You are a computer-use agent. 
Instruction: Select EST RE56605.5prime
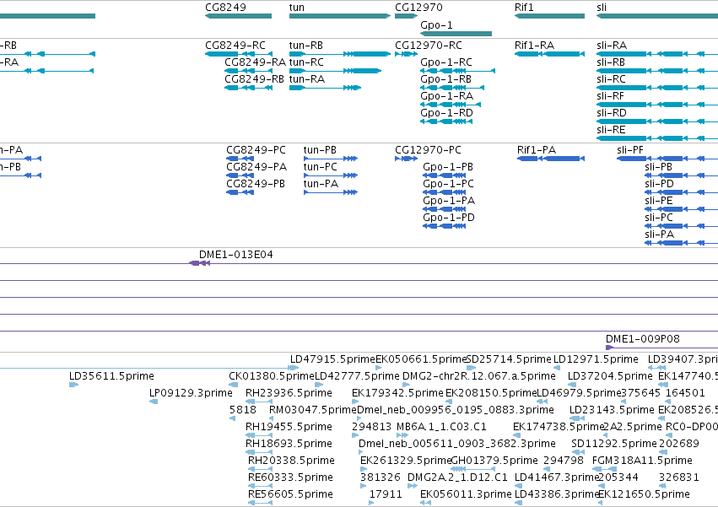pyautogui.click(x=260, y=503)
